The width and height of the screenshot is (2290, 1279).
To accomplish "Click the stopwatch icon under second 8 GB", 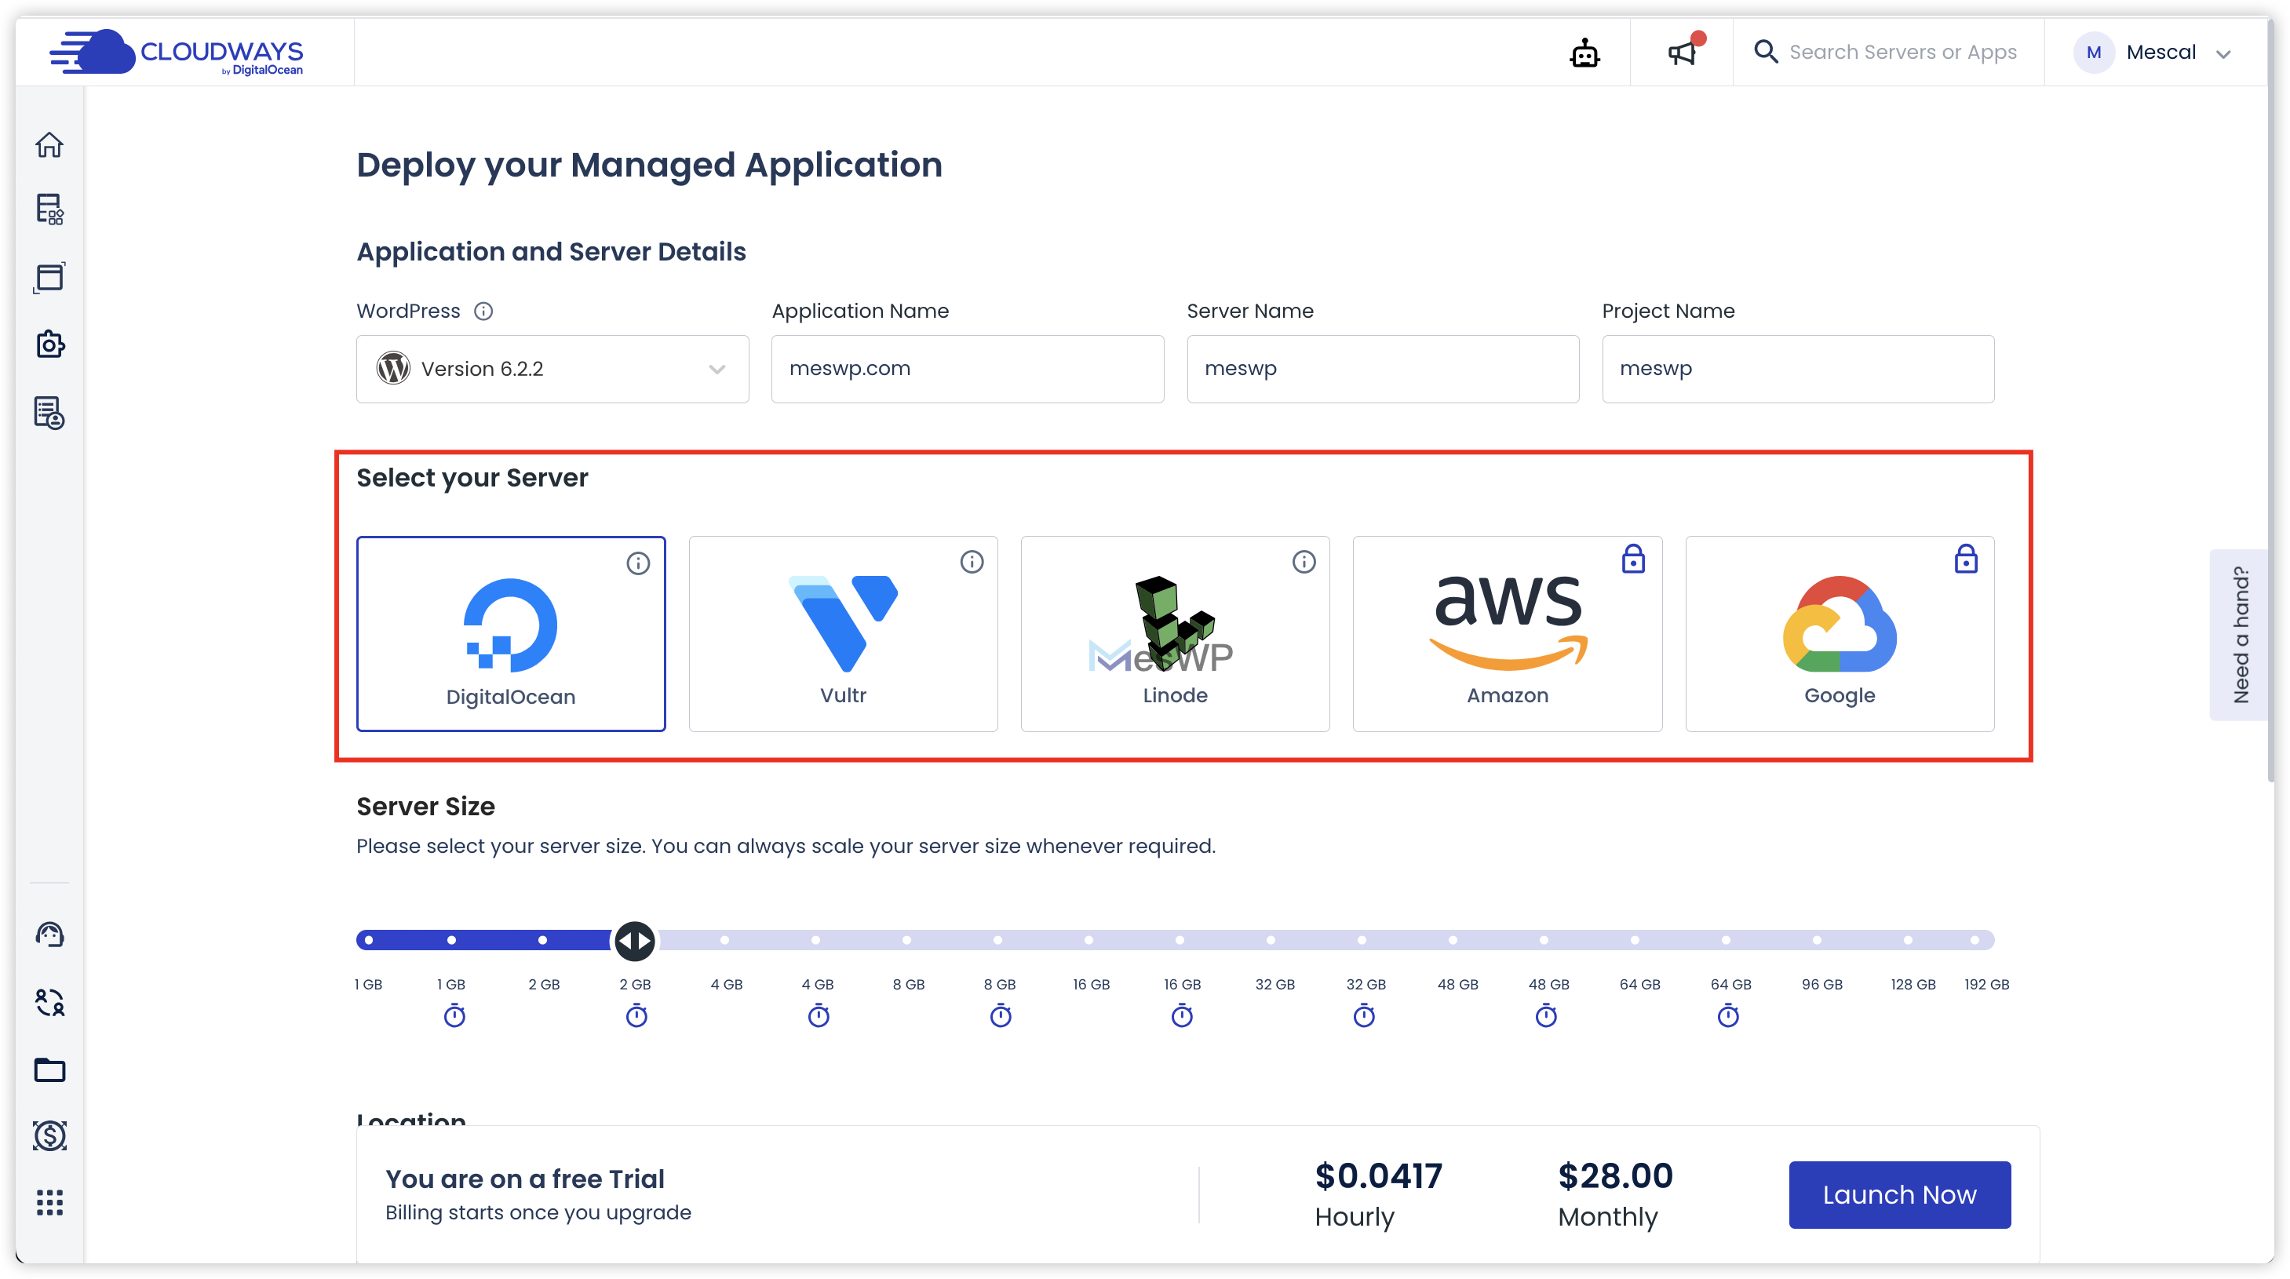I will click(1001, 1015).
